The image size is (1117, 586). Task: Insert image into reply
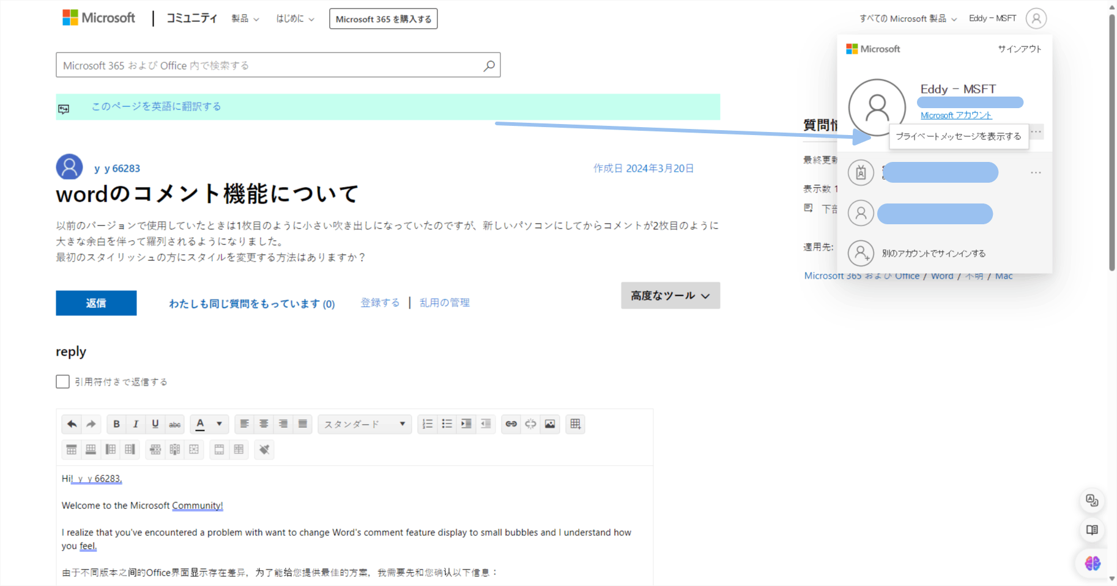(x=550, y=424)
